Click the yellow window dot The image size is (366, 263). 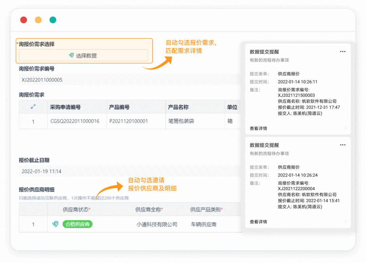pyautogui.click(x=38, y=20)
